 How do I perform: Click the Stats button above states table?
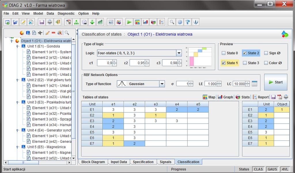point(243,97)
